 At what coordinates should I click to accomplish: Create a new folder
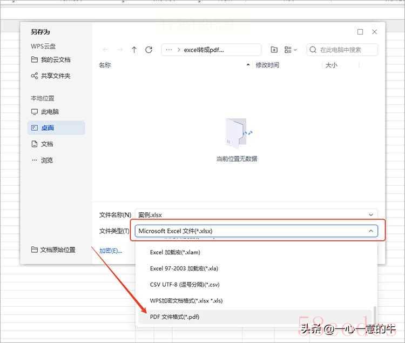(x=274, y=50)
